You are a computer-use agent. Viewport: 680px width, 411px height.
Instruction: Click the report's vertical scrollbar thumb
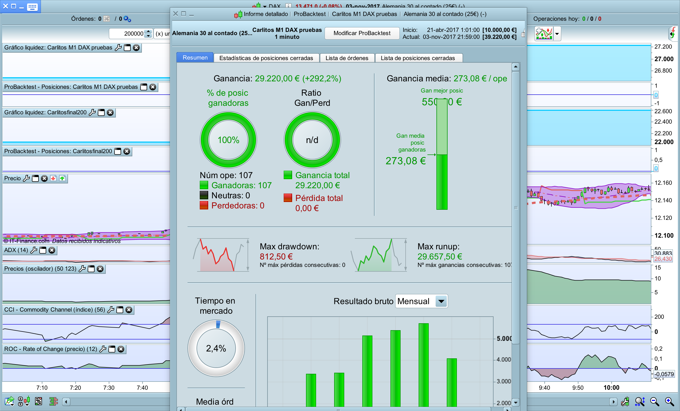pyautogui.click(x=516, y=208)
